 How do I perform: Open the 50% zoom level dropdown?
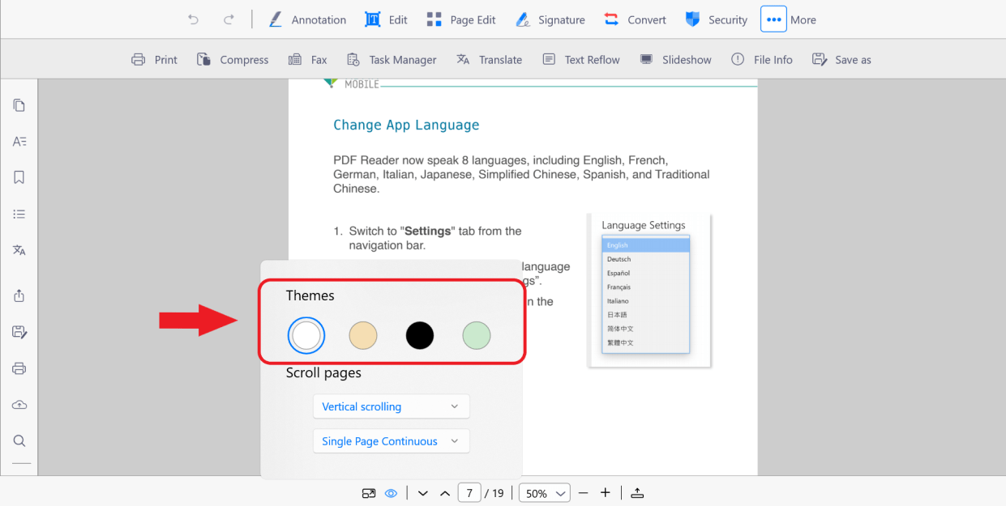[x=544, y=492]
